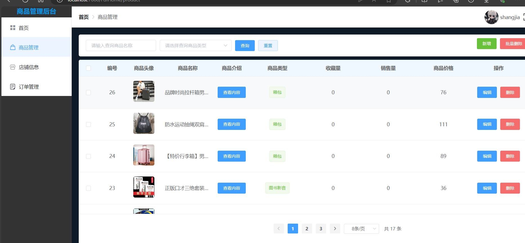Click the 商品管理后台 title logo

pyautogui.click(x=36, y=12)
